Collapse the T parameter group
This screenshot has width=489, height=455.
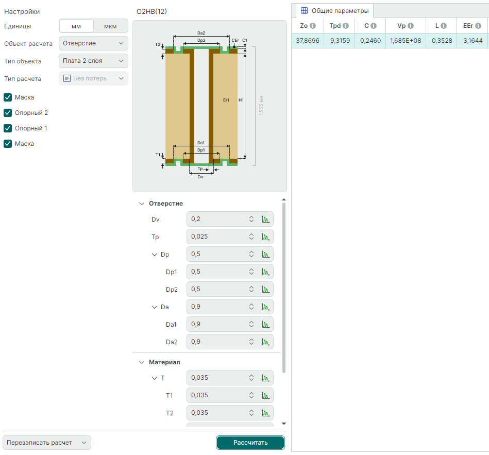[x=155, y=378]
